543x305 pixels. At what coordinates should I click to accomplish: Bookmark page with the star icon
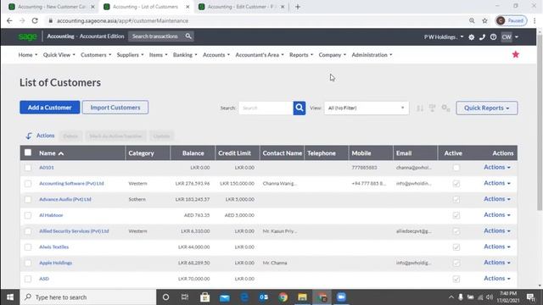coord(484,20)
